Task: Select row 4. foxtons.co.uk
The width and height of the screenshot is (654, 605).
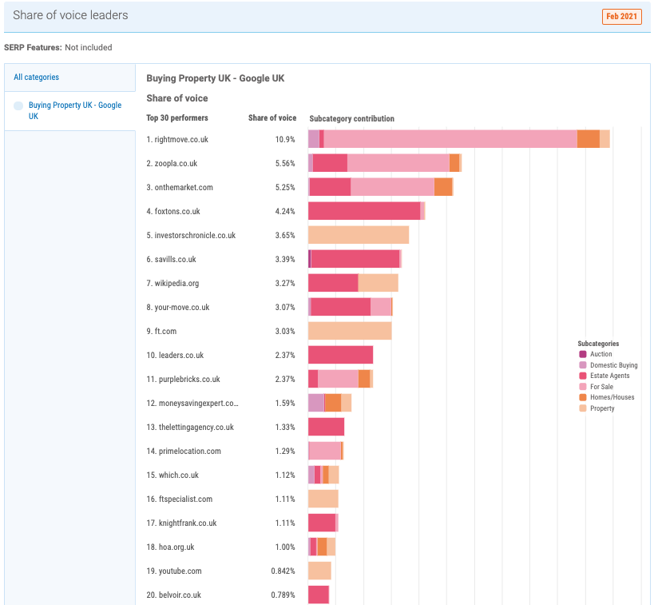Action: [x=173, y=211]
